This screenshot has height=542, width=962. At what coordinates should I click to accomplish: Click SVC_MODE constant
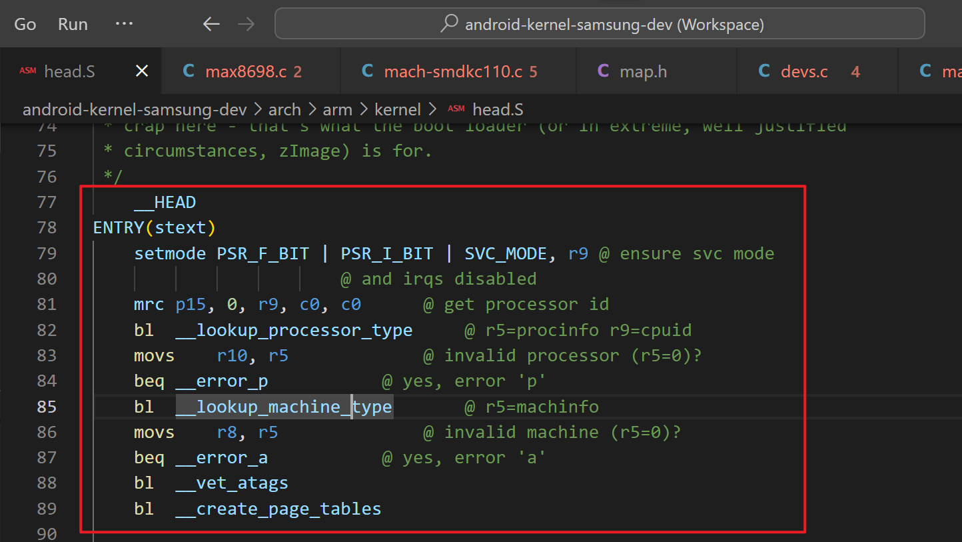click(x=506, y=253)
